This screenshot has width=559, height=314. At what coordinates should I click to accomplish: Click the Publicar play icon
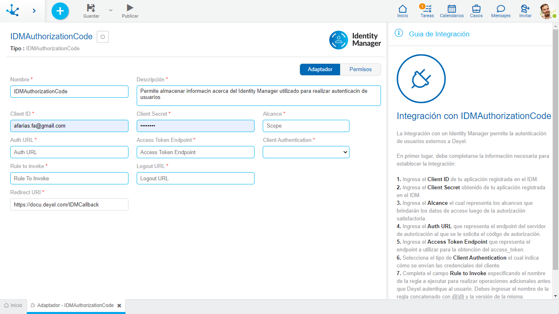130,8
